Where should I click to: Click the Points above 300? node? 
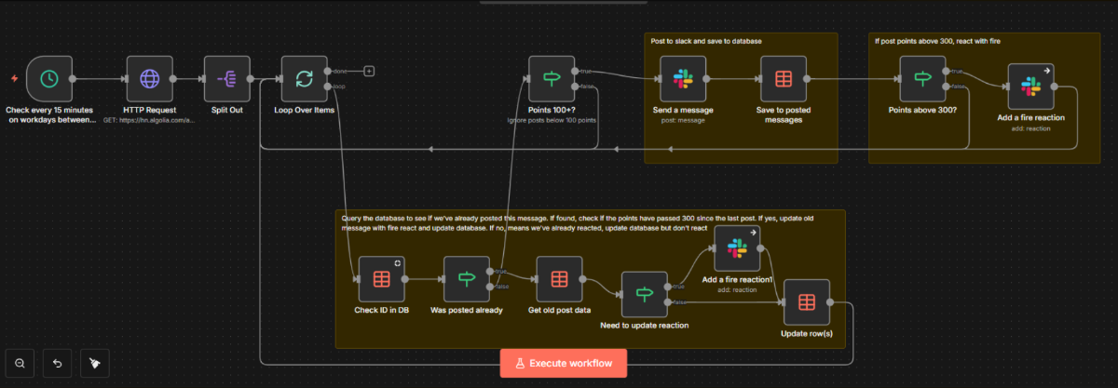(922, 79)
